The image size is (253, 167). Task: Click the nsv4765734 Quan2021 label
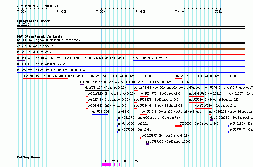point(135,129)
